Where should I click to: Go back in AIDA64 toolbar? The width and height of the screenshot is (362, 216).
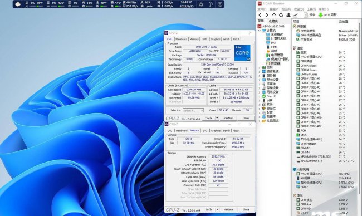click(x=260, y=15)
